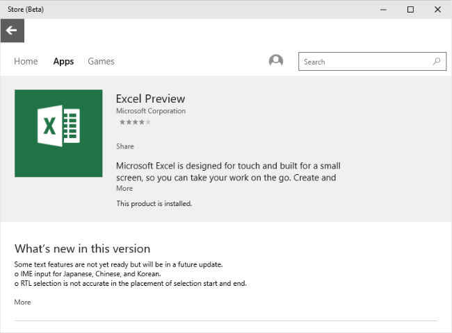Click the magnifier search icon

[x=437, y=61]
